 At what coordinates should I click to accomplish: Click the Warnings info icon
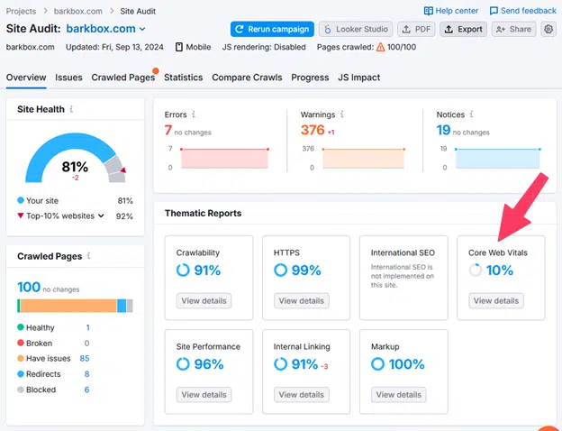[x=342, y=115]
